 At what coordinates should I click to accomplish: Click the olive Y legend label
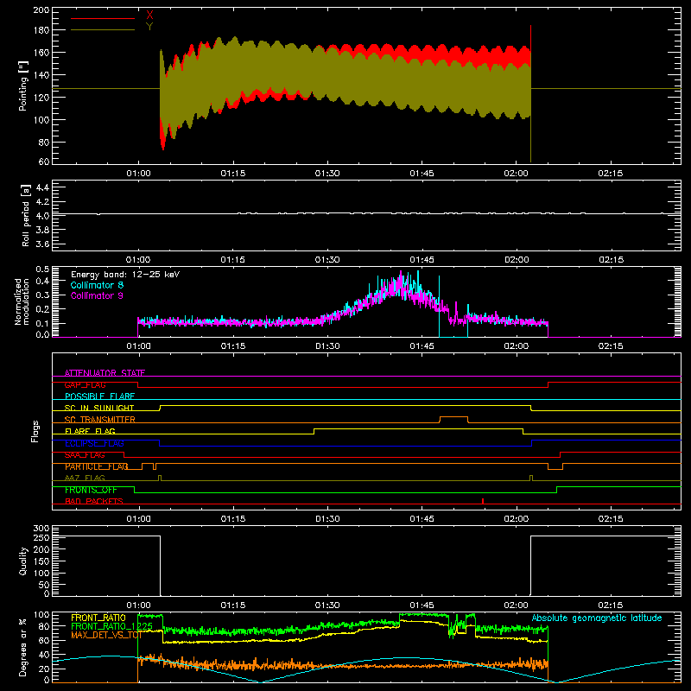coord(149,27)
